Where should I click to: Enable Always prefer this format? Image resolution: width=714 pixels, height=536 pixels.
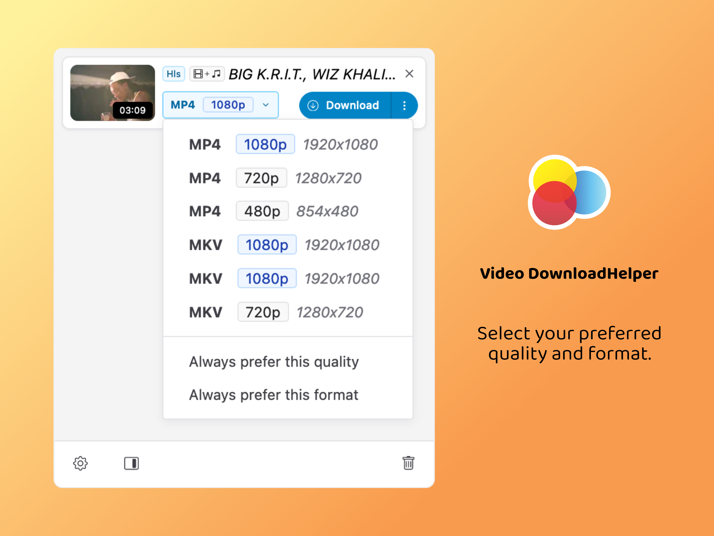pyautogui.click(x=273, y=395)
